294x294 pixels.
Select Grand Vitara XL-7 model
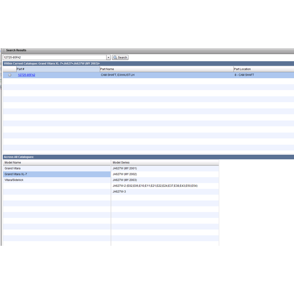[x=16, y=174]
